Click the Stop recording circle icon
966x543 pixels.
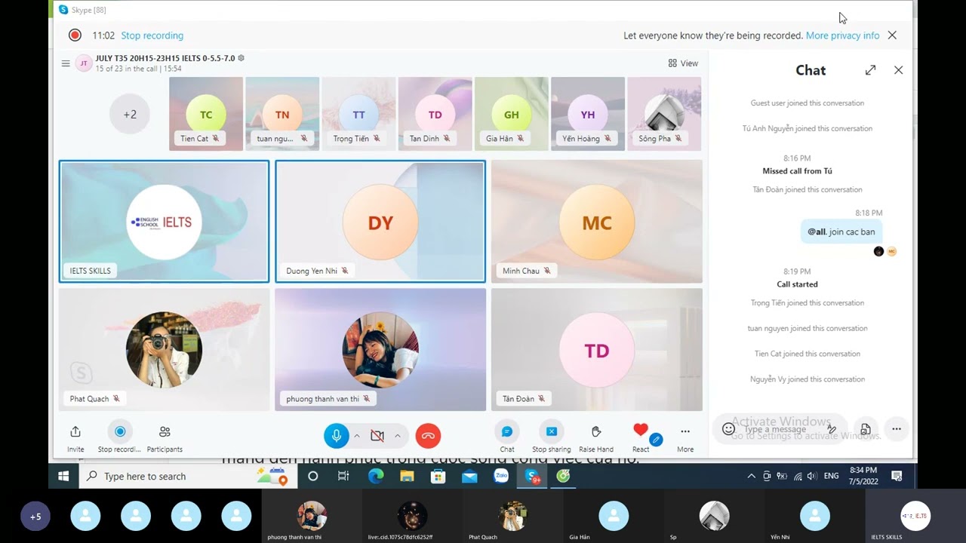[x=119, y=431]
